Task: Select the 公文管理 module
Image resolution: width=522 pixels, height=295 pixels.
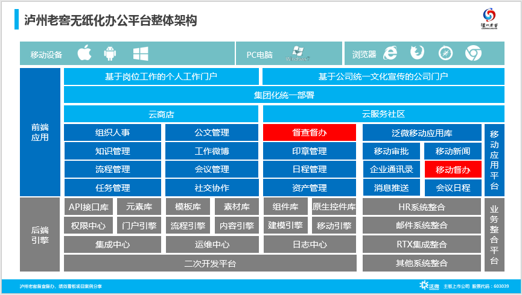Action: pos(212,132)
